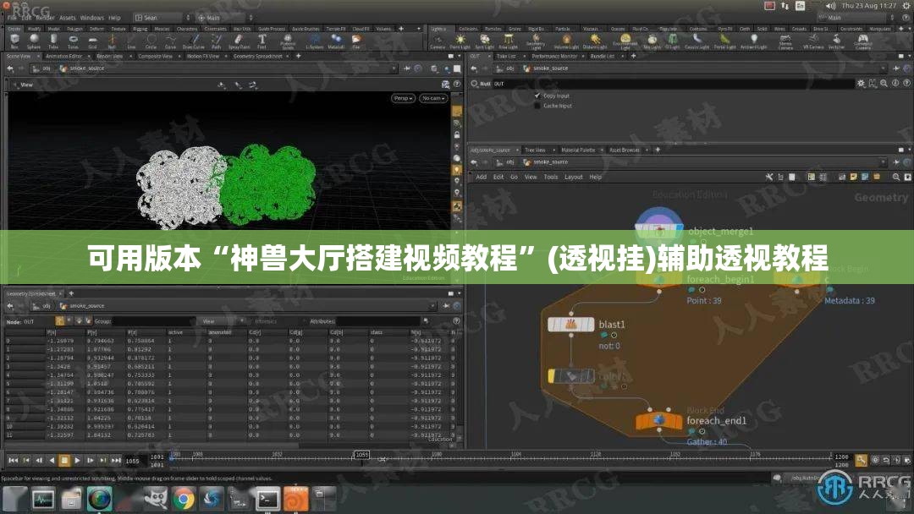Toggle the Copy Input checkbox
The image size is (914, 514).
point(537,96)
